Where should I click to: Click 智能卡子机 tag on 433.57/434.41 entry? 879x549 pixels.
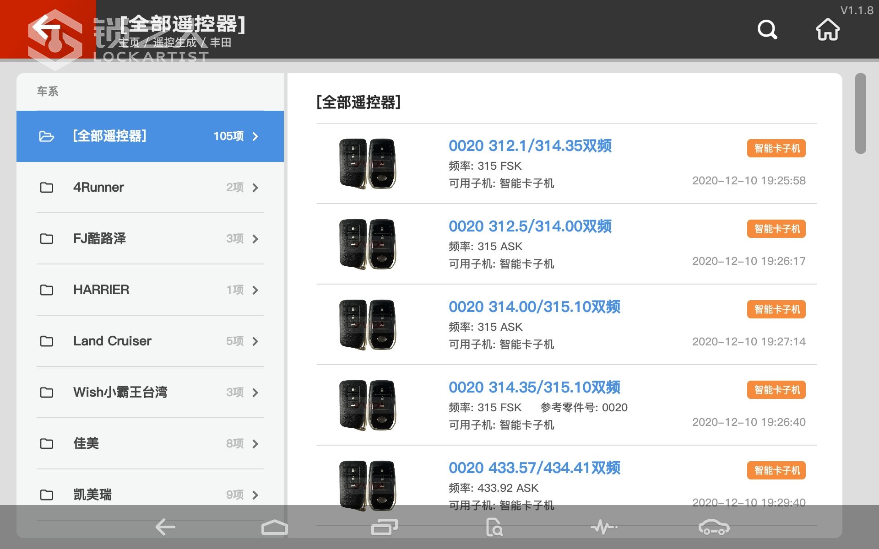[776, 470]
